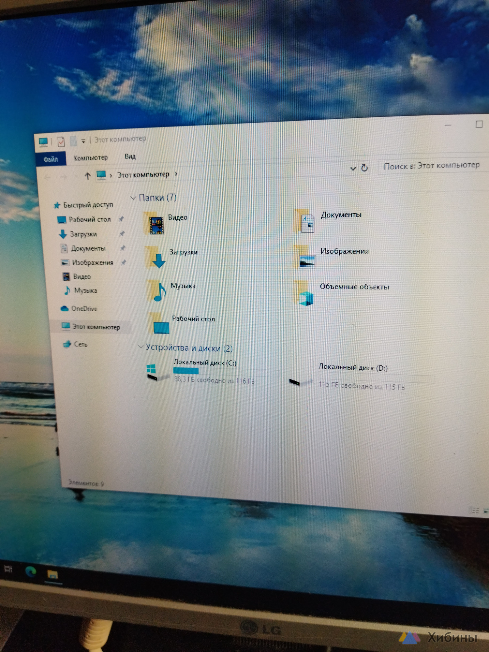Minimize the Этот компьютер window
This screenshot has height=652, width=489.
coord(448,125)
